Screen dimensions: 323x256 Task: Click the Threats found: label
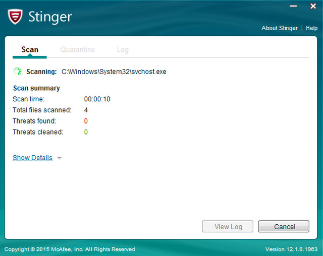click(x=34, y=121)
